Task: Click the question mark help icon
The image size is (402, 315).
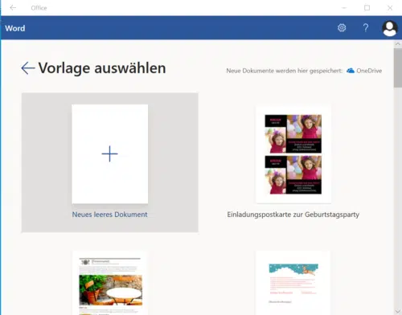Action: pyautogui.click(x=366, y=28)
